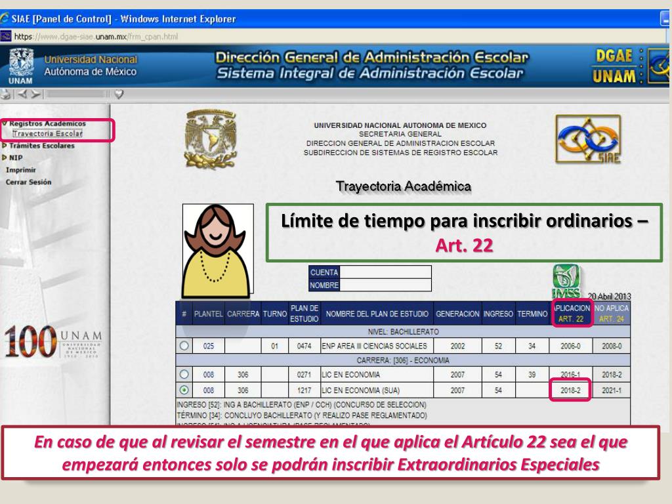This screenshot has width=672, height=504.
Task: Click the address bar URL
Action: 96,37
